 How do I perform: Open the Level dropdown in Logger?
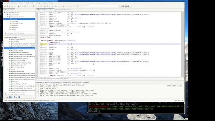[177, 86]
